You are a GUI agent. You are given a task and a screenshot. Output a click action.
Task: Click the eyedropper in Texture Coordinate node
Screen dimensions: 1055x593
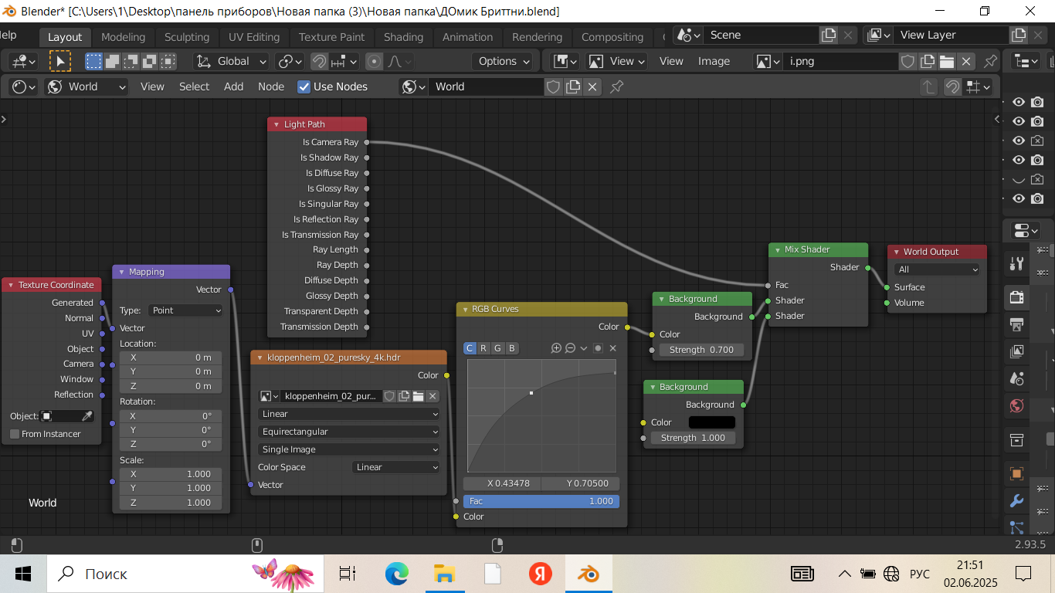(87, 416)
